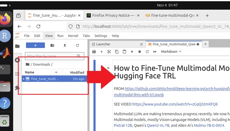Click the new folder icon in file browser
The image size is (230, 131).
[x=52, y=45]
